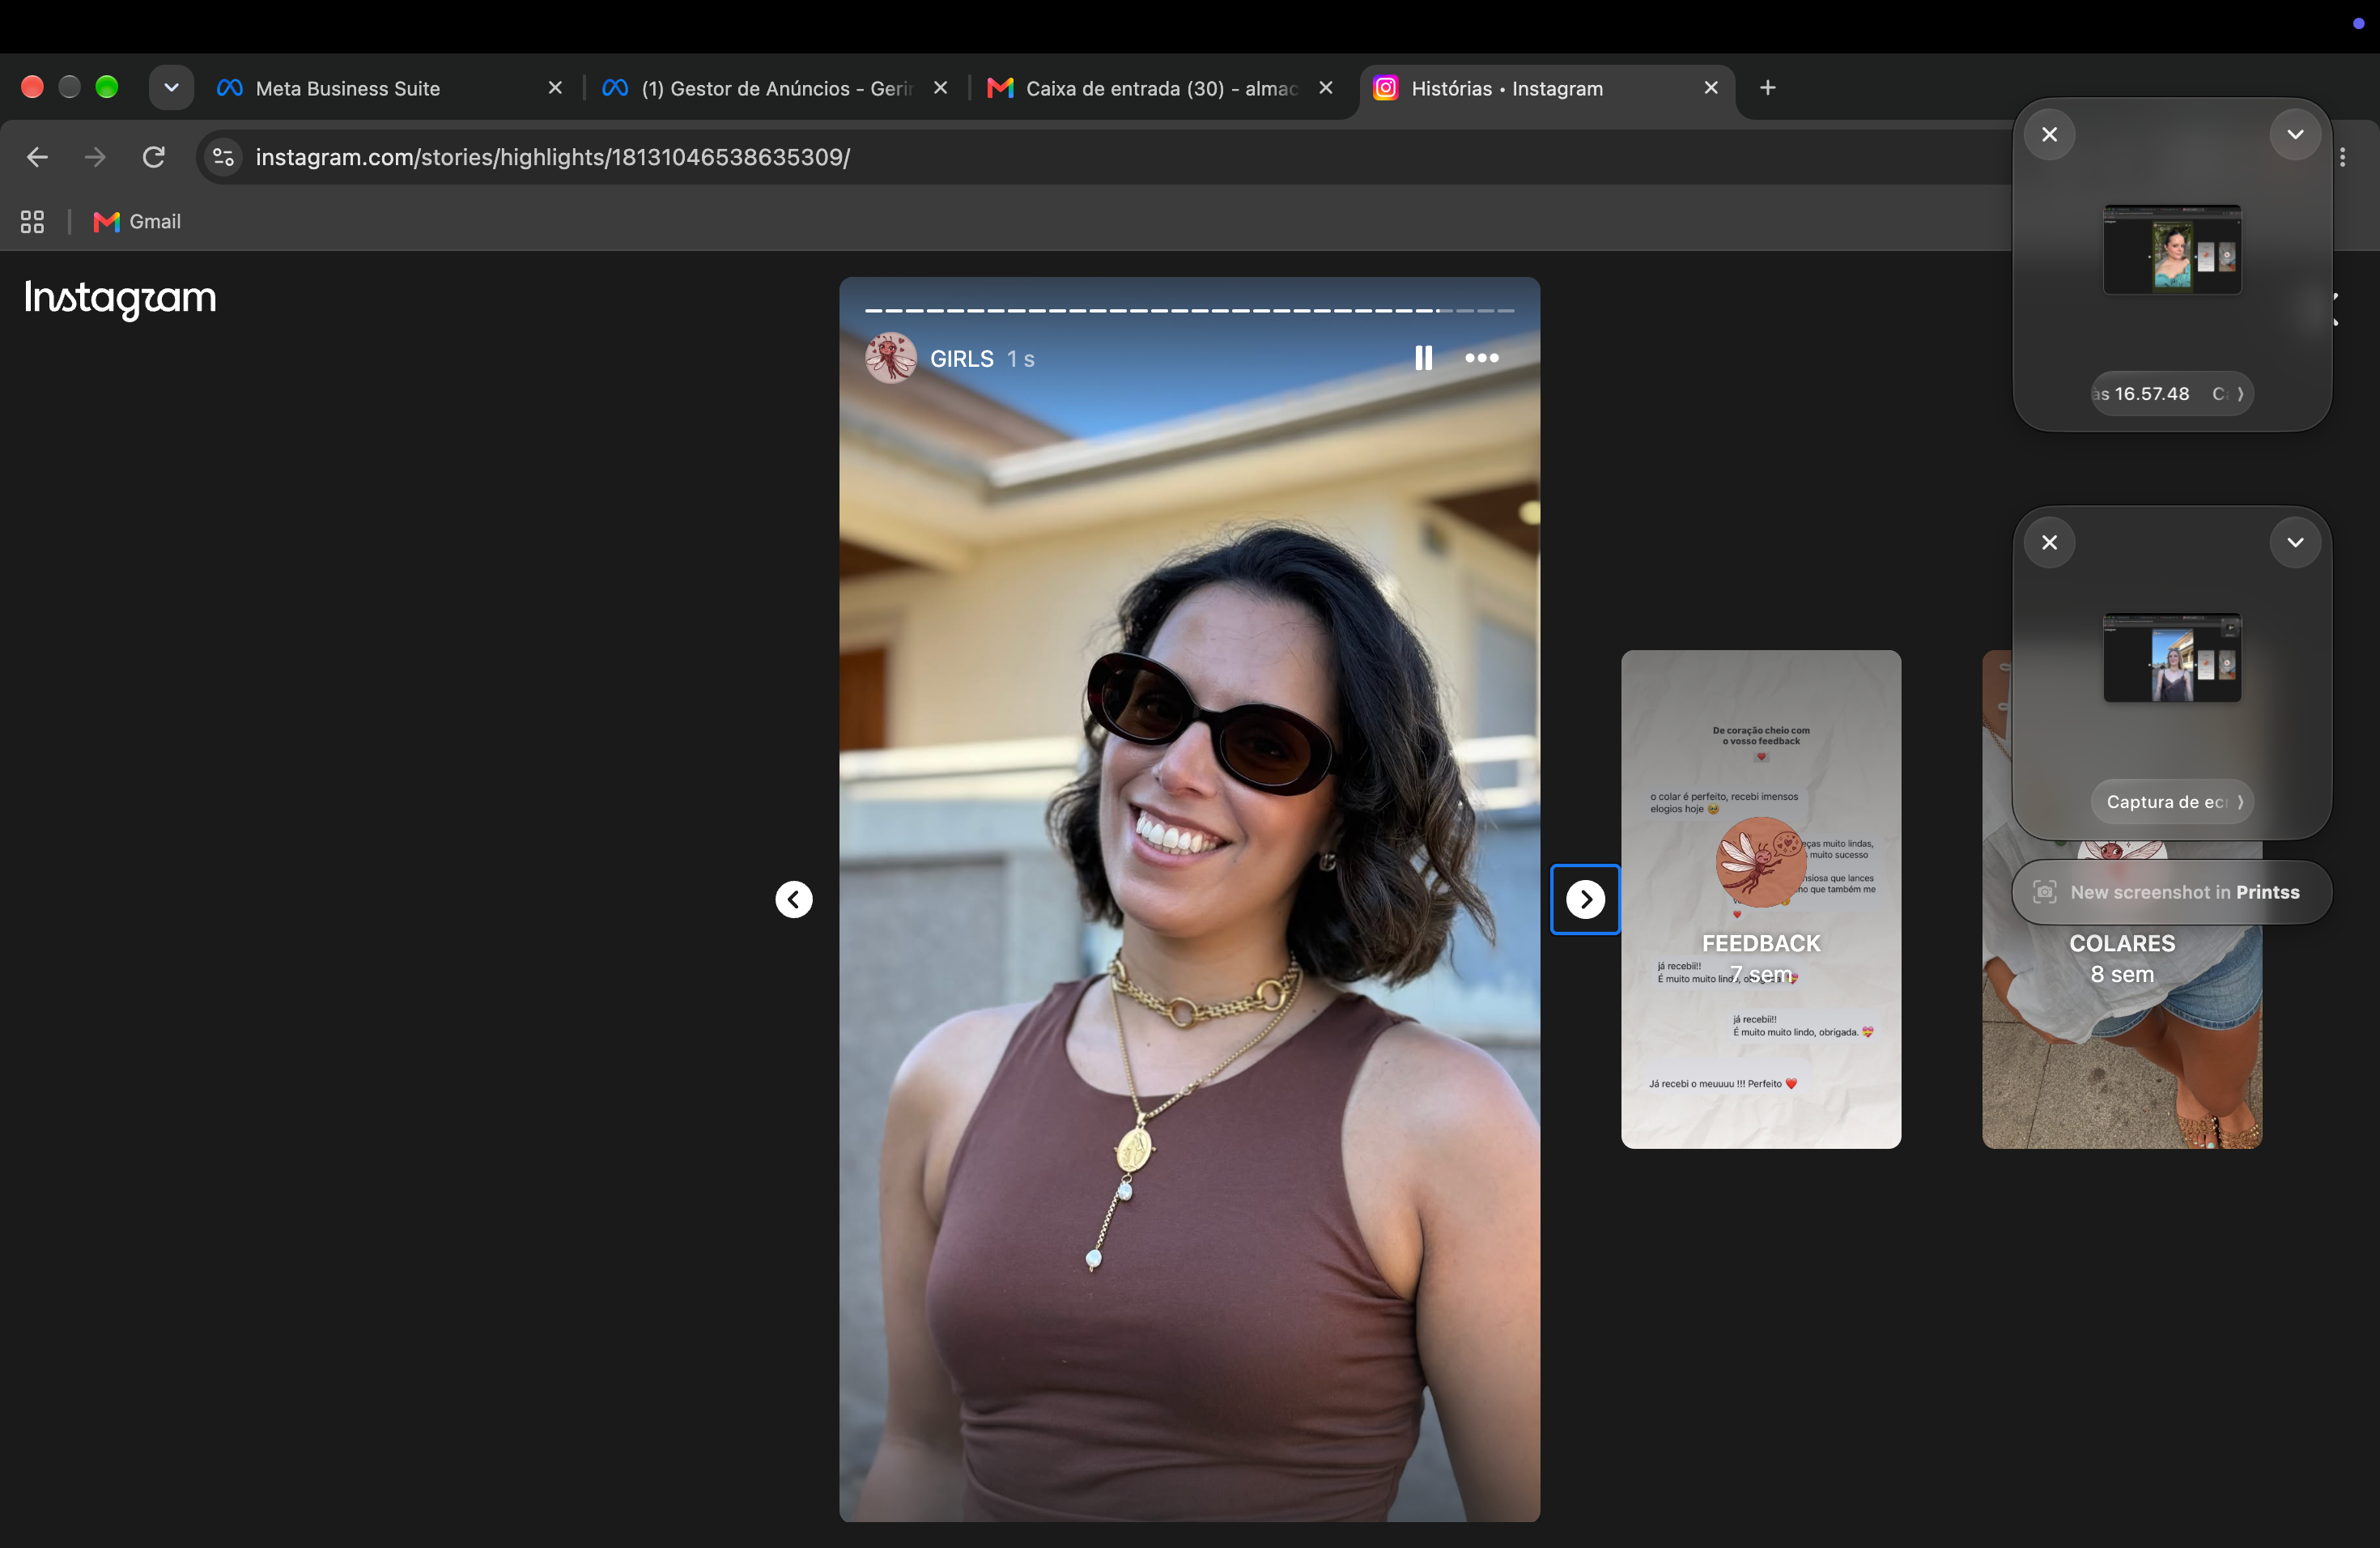Open the GIRLS highlight profile avatar
2380x1548 pixels.
[x=891, y=358]
